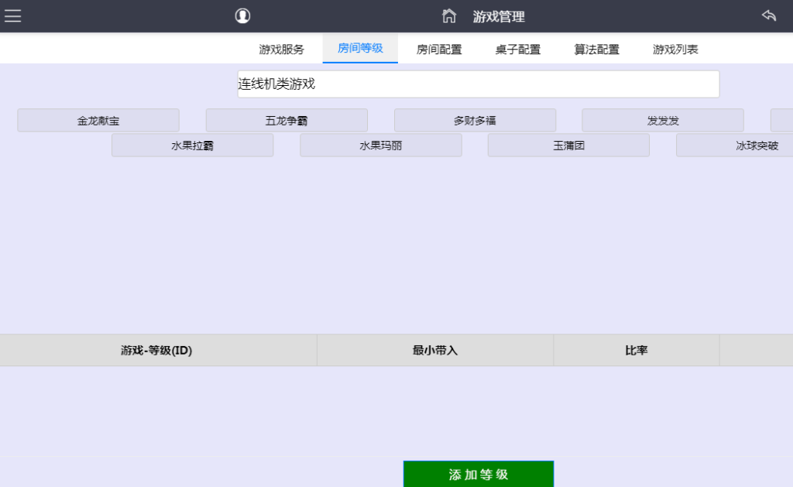Viewport: 793px width, 487px height.
Task: Select the 发发发 game
Action: (663, 120)
